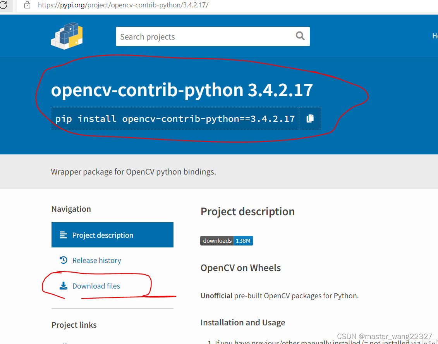The width and height of the screenshot is (438, 344).
Task: Focus the Search projects field
Action: click(x=213, y=36)
